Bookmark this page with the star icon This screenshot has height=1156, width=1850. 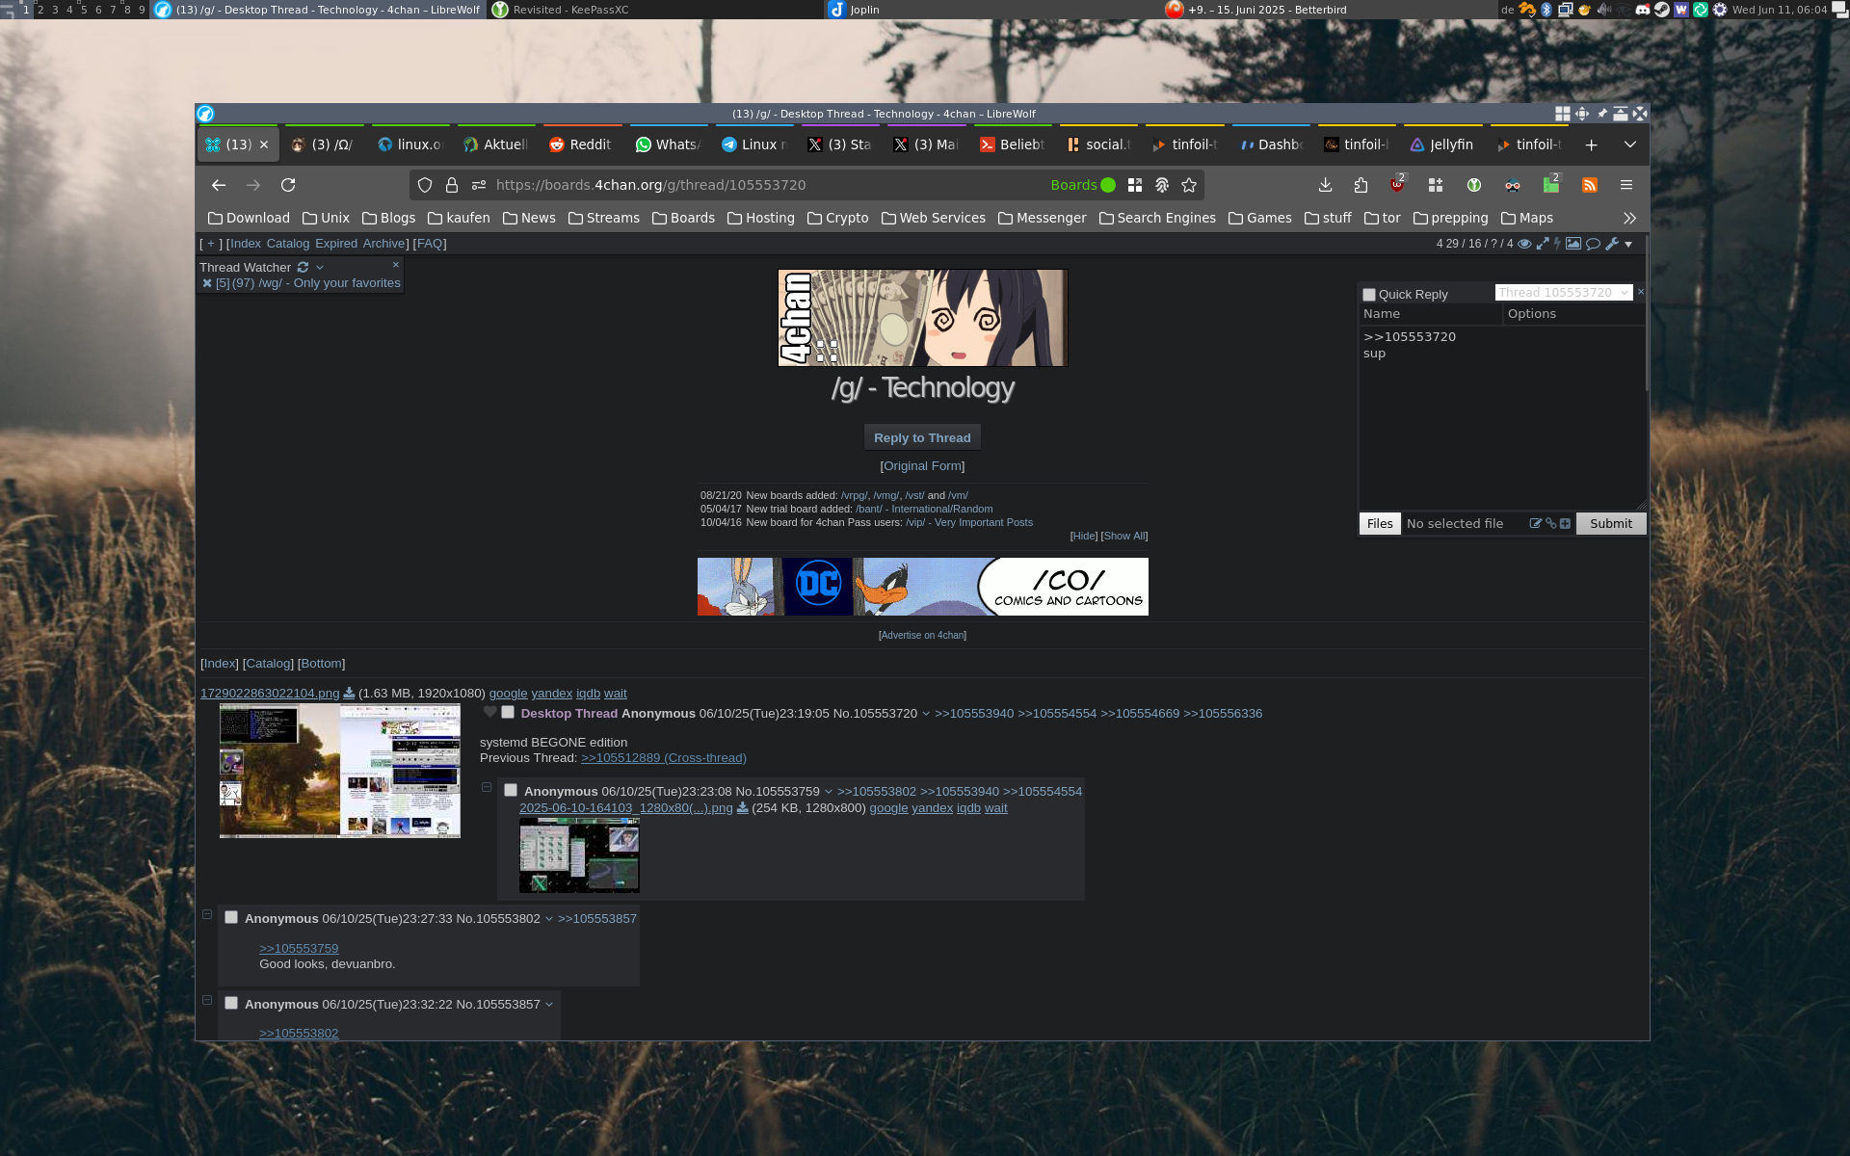coord(1189,185)
